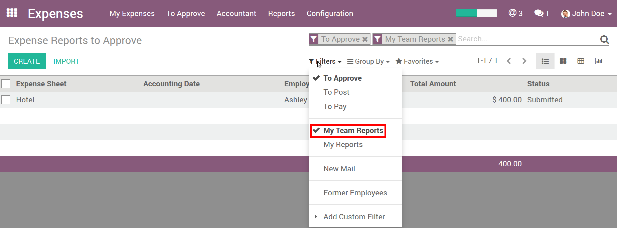Expand Add Custom Filter option
Viewport: 617px width, 228px height.
(x=354, y=217)
